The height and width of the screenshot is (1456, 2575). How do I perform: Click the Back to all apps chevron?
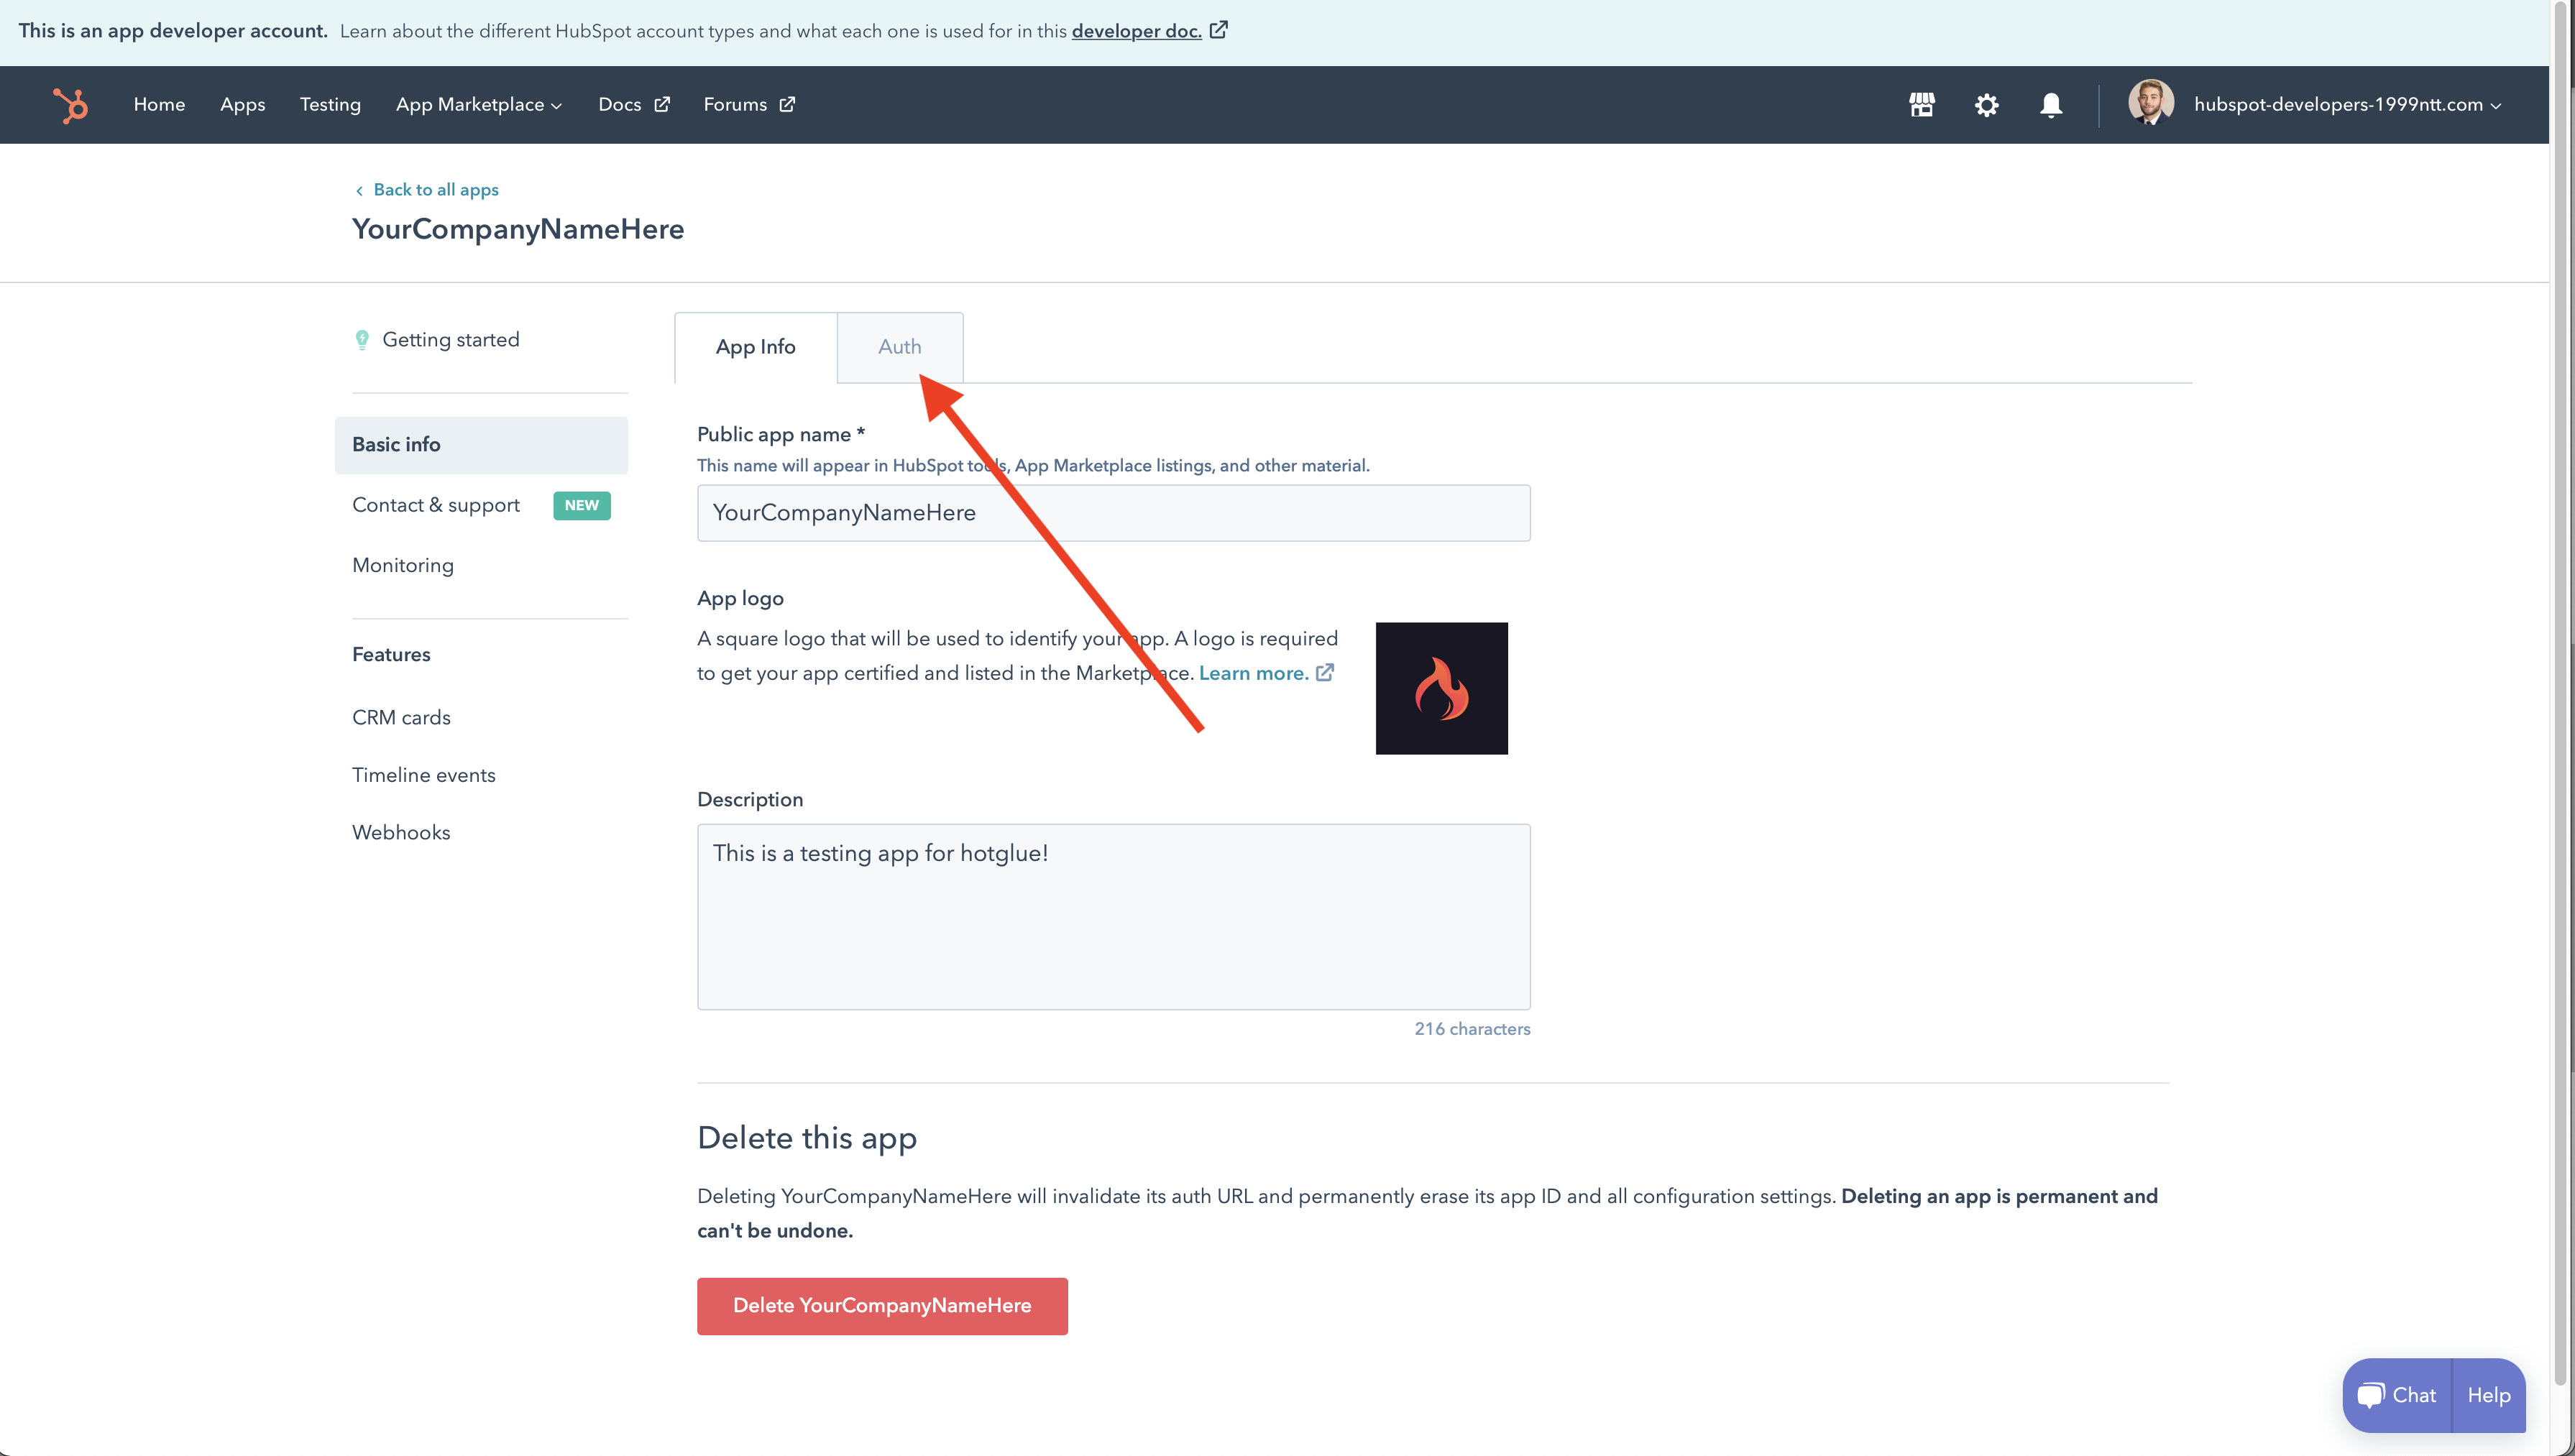click(x=359, y=190)
